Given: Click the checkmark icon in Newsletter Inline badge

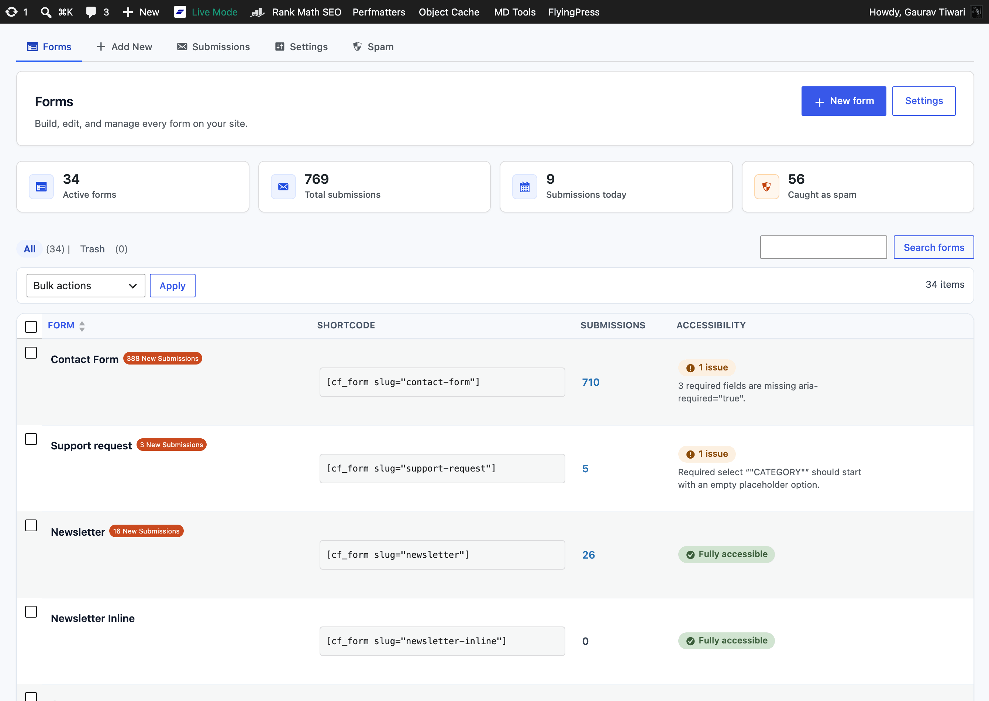Looking at the screenshot, I should (x=690, y=641).
